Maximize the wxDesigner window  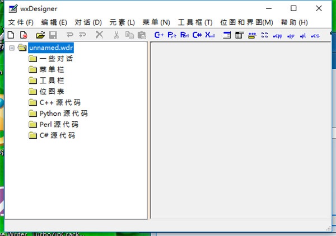tap(293, 8)
